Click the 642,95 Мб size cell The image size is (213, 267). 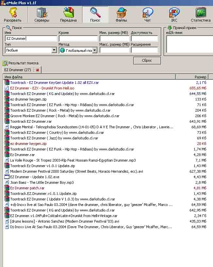198,210
